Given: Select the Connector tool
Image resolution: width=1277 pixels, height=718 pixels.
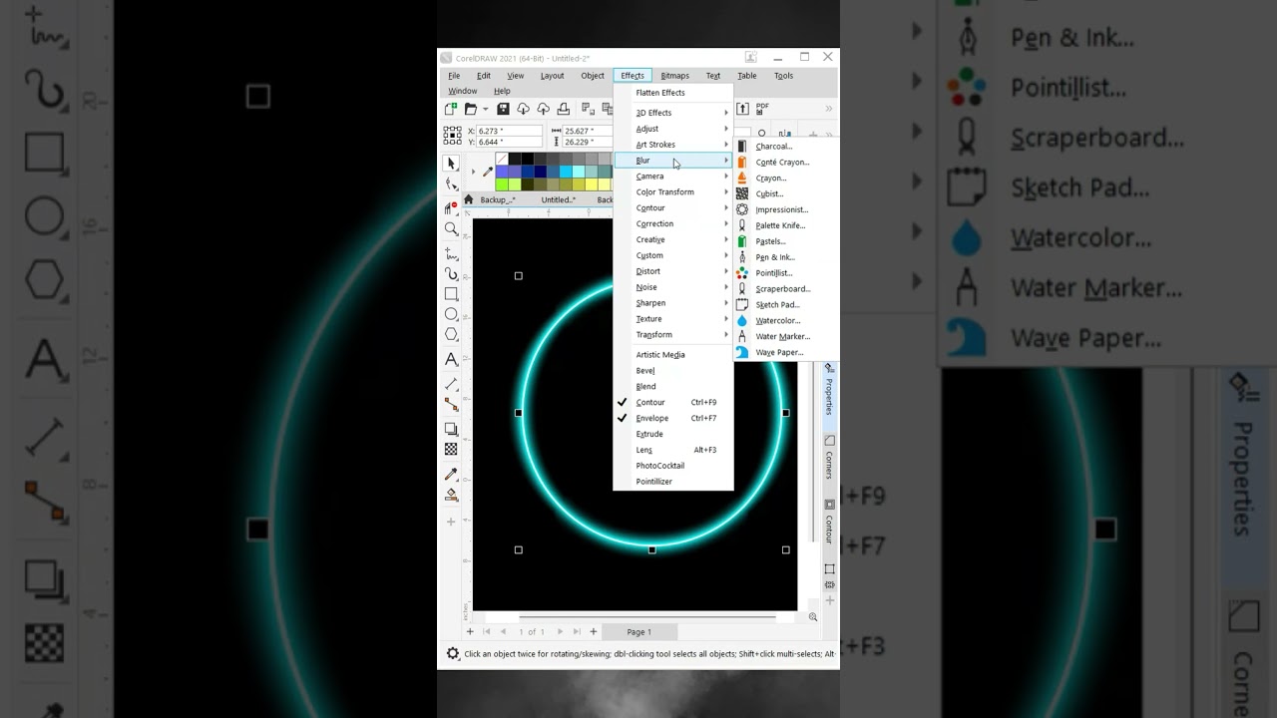Looking at the screenshot, I should pos(451,405).
